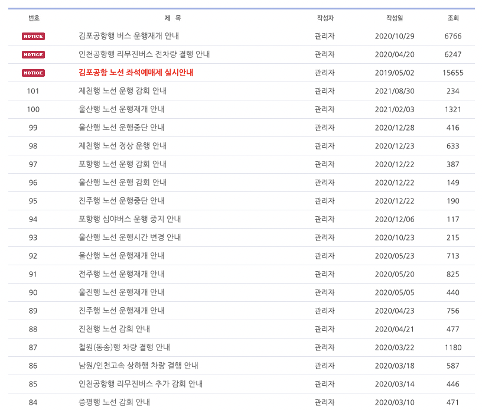Click post number 87
Image resolution: width=482 pixels, height=410 pixels.
pyautogui.click(x=33, y=347)
